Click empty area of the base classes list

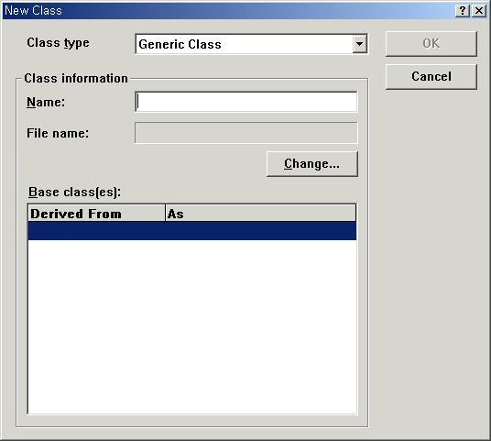pos(192,326)
